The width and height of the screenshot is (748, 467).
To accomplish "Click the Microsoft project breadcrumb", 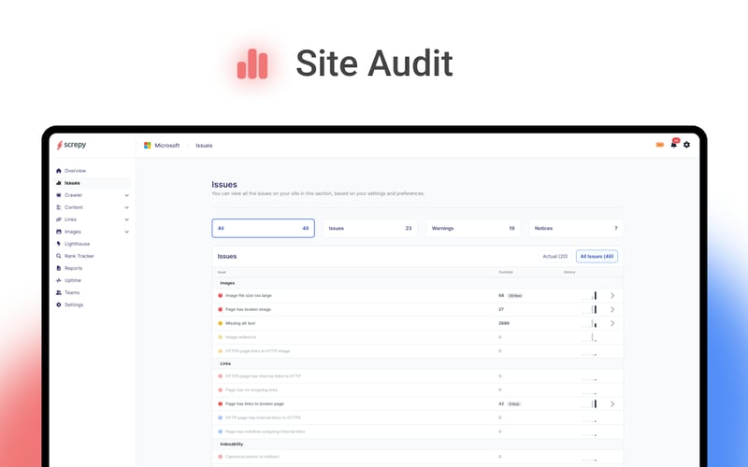I will [167, 146].
